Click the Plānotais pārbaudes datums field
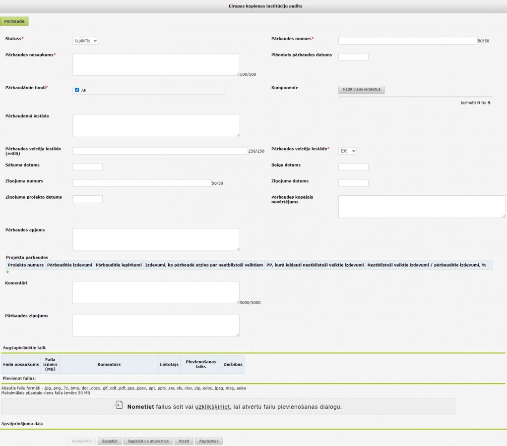The height and width of the screenshot is (446, 507). coord(353,57)
